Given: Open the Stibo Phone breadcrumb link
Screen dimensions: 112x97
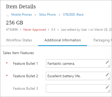Looking at the screenshot, I should pyautogui.click(x=47, y=15).
